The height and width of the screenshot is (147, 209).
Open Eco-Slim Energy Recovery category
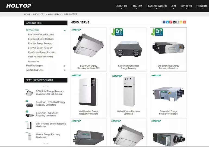(40, 43)
